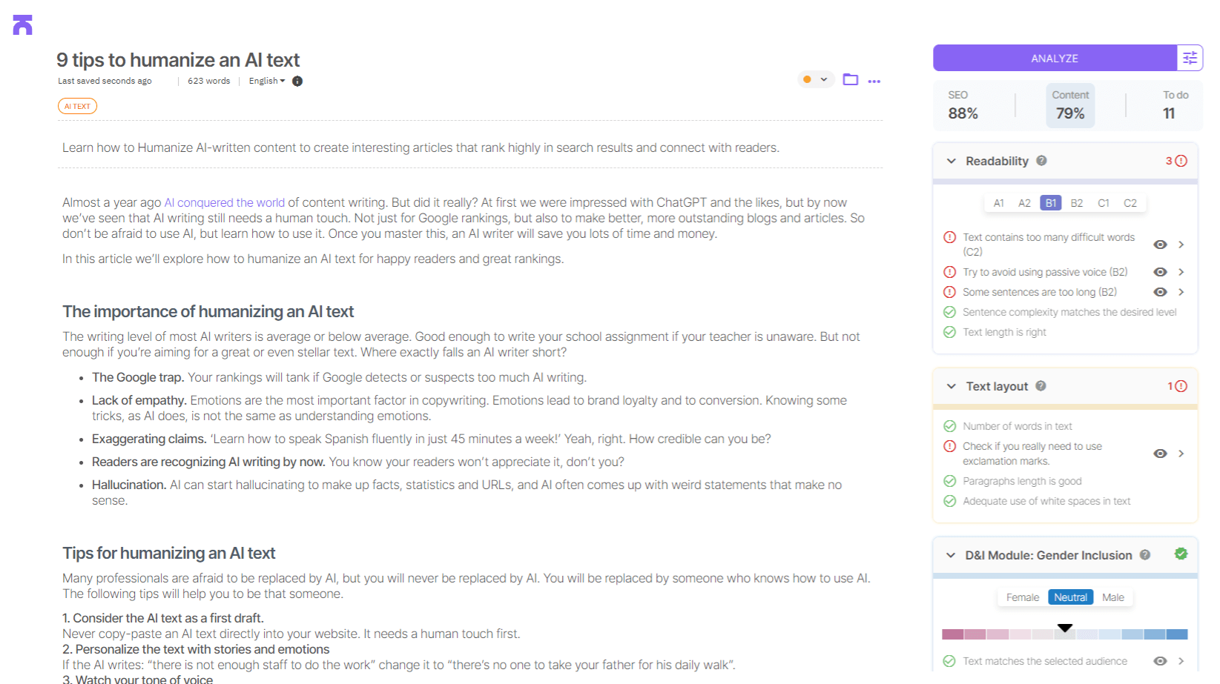The height and width of the screenshot is (684, 1220).
Task: Open the English language dropdown
Action: coord(266,81)
